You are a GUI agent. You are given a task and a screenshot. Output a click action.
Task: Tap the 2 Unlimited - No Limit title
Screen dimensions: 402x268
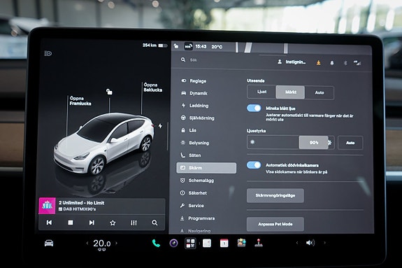[82, 203]
